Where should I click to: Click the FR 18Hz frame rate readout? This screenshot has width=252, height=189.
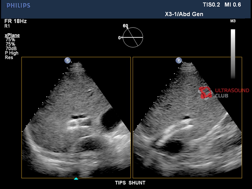(x=15, y=21)
